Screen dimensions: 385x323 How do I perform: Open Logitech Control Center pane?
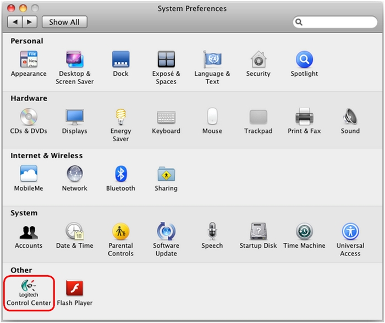(x=29, y=293)
